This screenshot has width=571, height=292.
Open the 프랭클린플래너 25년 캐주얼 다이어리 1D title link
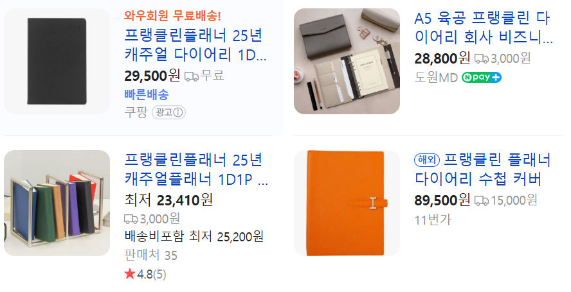point(196,45)
